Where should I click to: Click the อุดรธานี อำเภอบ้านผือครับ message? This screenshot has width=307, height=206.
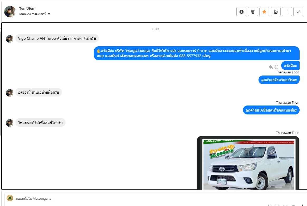(38, 92)
